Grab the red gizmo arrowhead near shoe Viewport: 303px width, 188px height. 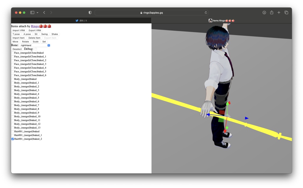click(x=225, y=131)
